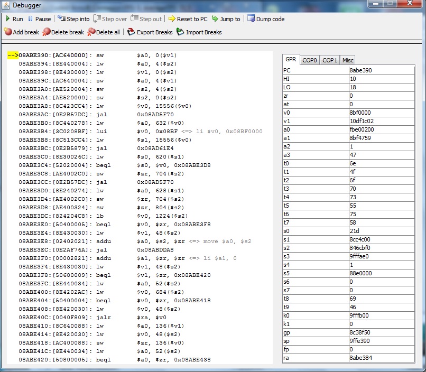The height and width of the screenshot is (372, 426).
Task: Click Step into toolbar button
Action: pyautogui.click(x=73, y=19)
